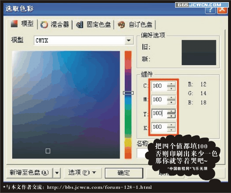Image resolution: width=231 pixels, height=193 pixels.
Task: Open the 固定色盘 tab
Action: pos(93,24)
